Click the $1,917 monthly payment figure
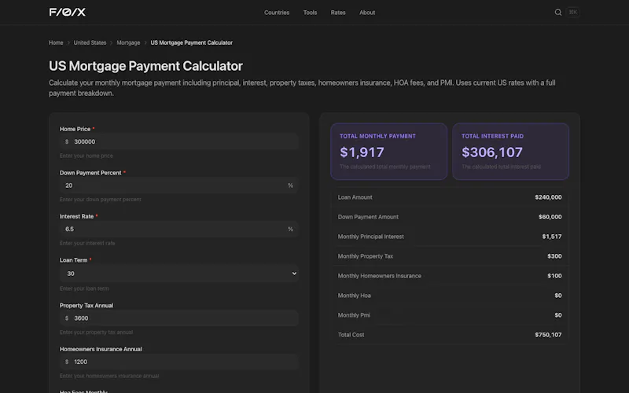 click(x=362, y=152)
